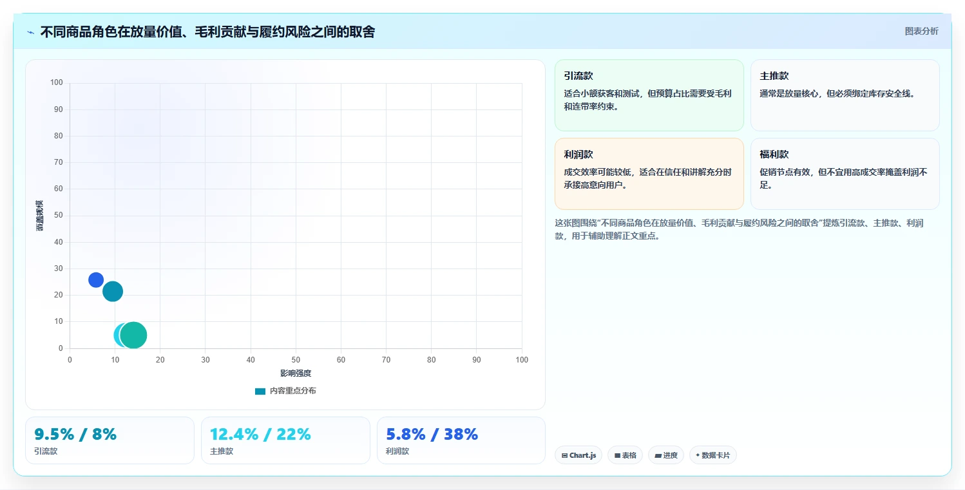The image size is (965, 490).
Task: Click the 福利款 card description text
Action: click(843, 178)
